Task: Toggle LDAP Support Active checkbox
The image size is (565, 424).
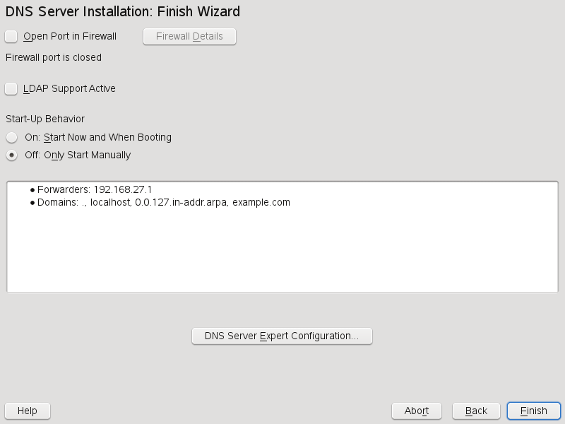Action: point(11,88)
